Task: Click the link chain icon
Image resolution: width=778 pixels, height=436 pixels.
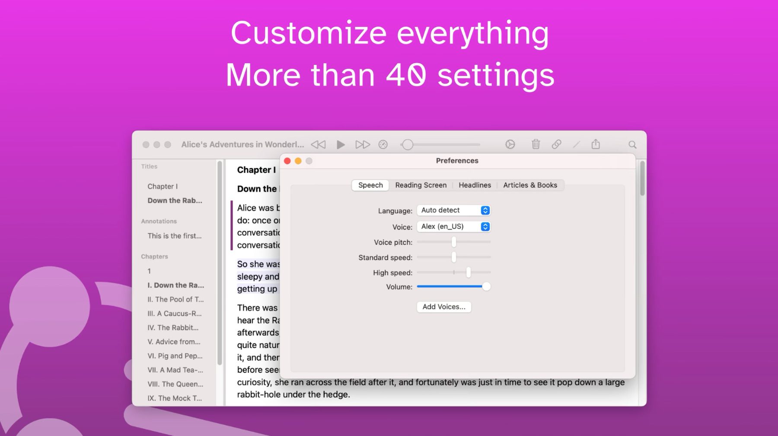Action: [x=556, y=144]
